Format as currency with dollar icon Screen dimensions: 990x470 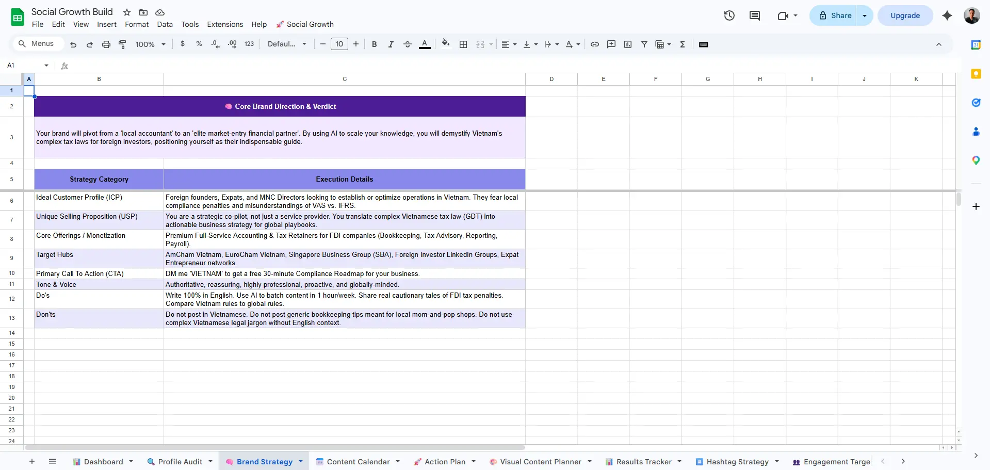[183, 44]
